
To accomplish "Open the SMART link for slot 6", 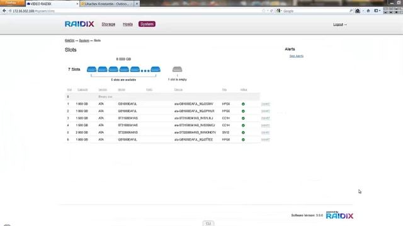I will tap(265, 139).
